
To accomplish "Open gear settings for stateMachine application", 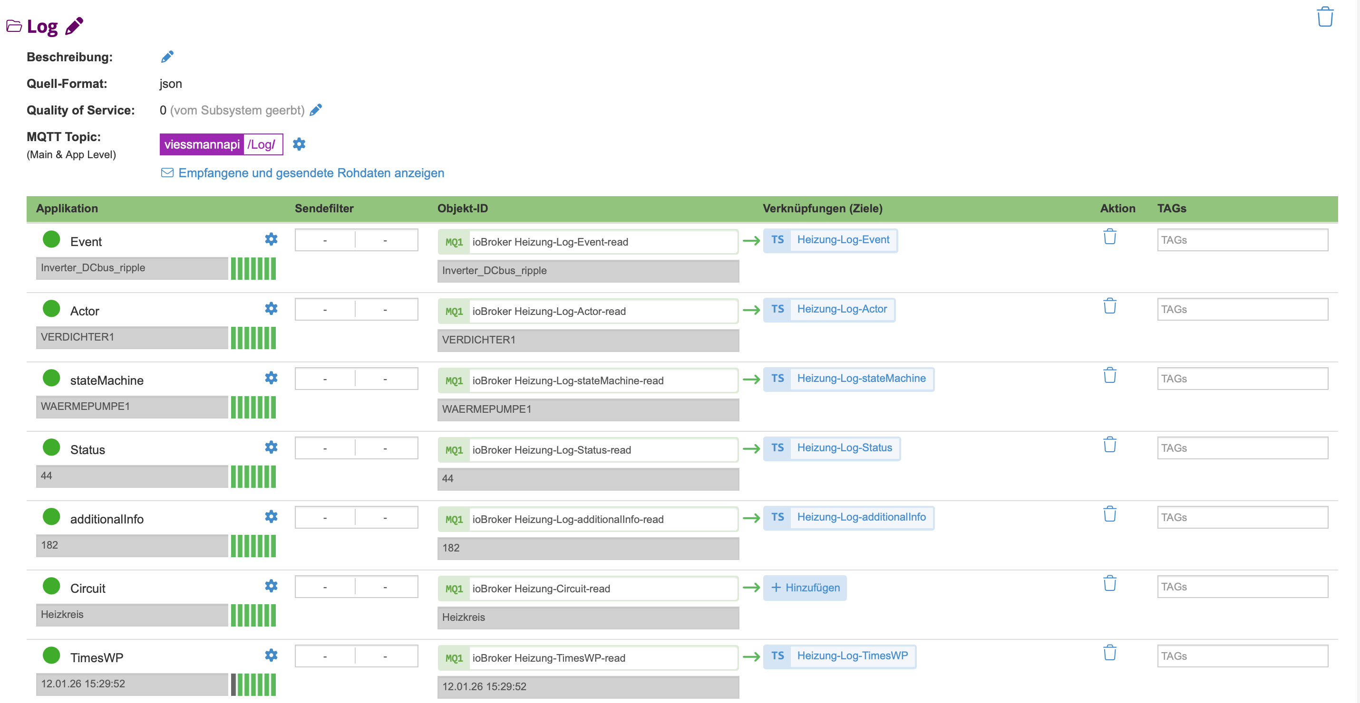I will (271, 378).
